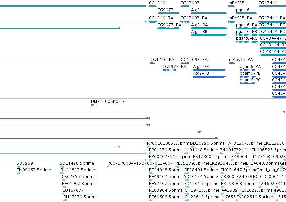Click mRpS35-PA protein feature
The width and height of the screenshot is (286, 202).
pos(232,63)
